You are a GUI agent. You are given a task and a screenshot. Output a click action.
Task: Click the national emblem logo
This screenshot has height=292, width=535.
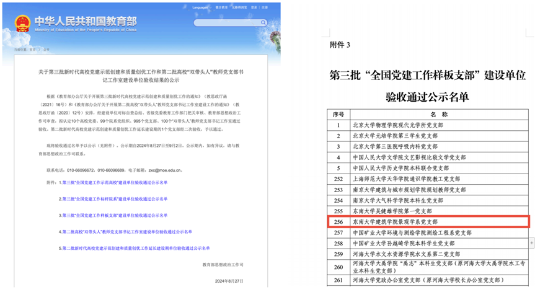pyautogui.click(x=22, y=22)
